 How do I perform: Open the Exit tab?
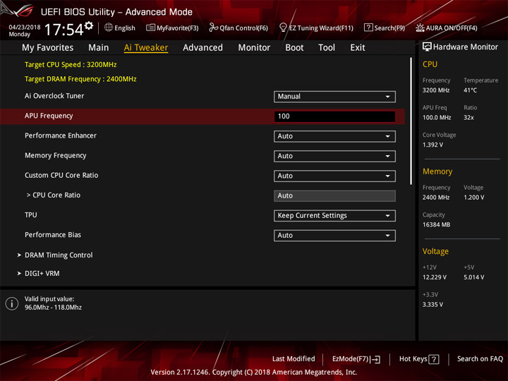click(358, 48)
